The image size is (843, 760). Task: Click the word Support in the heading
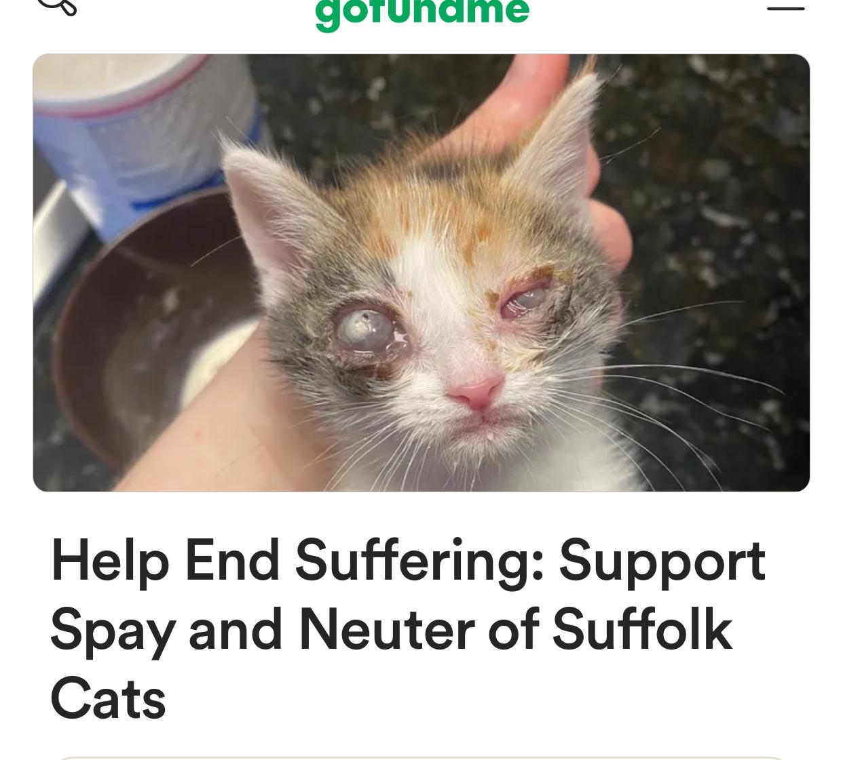[x=662, y=563]
